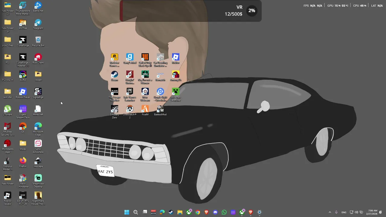Image resolution: width=386 pixels, height=217 pixels.
Task: Select the pcsx2-files folder
Action: (8, 42)
